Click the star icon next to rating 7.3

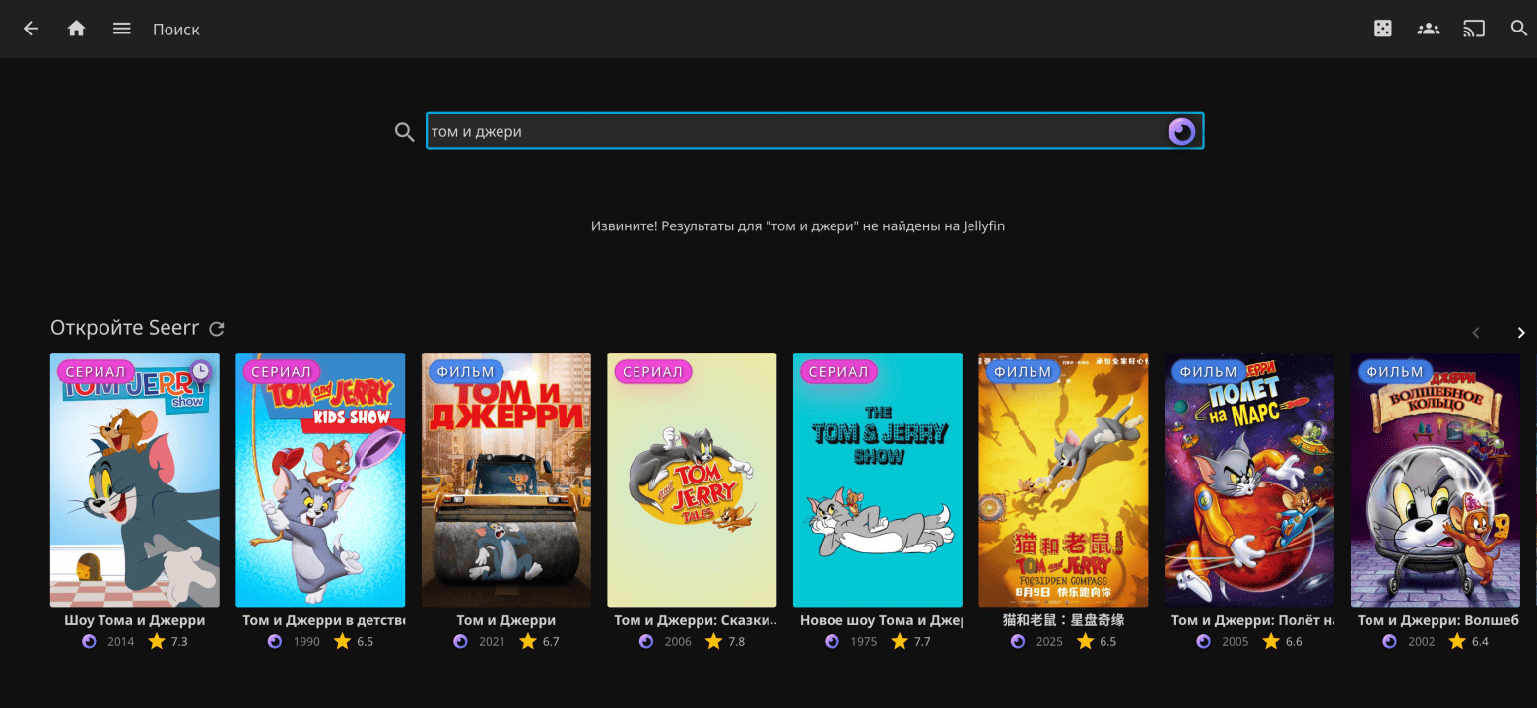(x=157, y=641)
